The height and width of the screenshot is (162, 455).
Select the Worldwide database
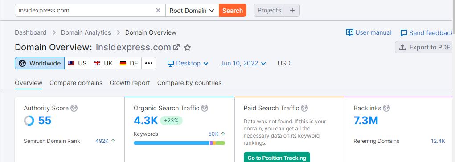pos(40,63)
